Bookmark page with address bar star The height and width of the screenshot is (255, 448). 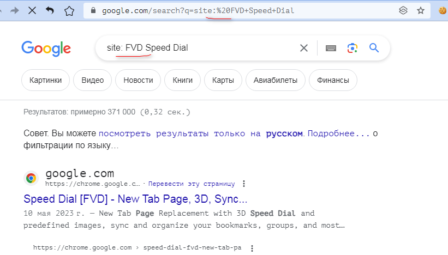point(421,10)
